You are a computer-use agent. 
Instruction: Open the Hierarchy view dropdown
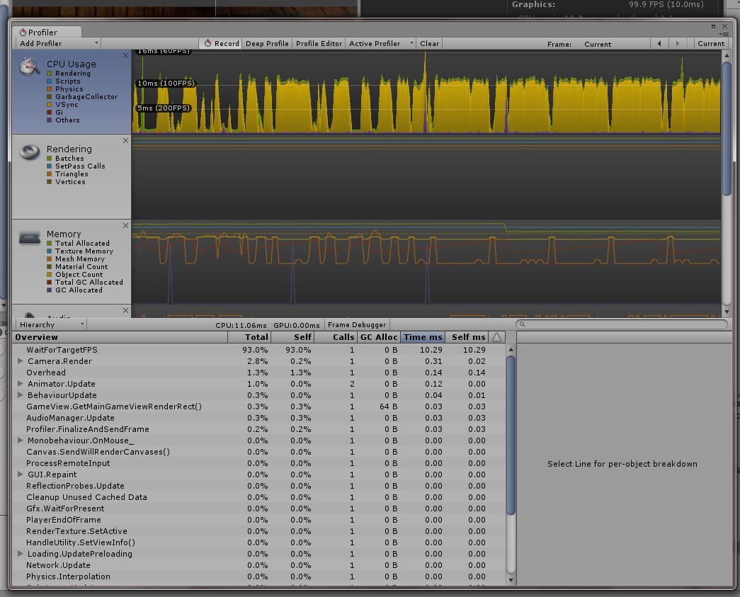coord(50,324)
